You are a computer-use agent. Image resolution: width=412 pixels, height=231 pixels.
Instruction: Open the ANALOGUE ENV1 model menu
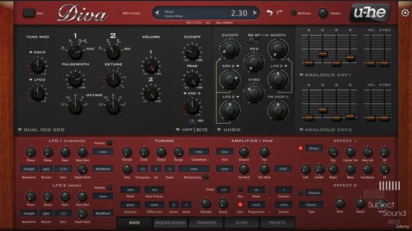[325, 75]
